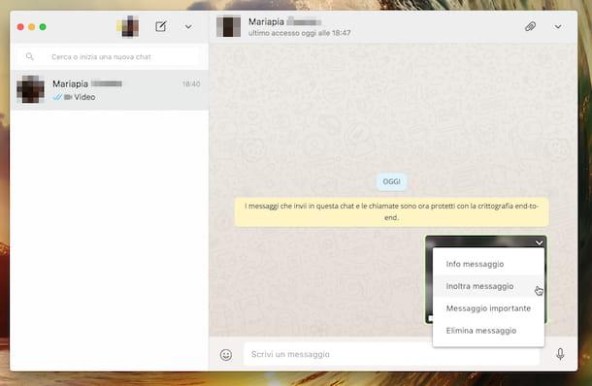Start a new chat with compose icon
Viewport: 592px width, 386px height.
pyautogui.click(x=160, y=26)
